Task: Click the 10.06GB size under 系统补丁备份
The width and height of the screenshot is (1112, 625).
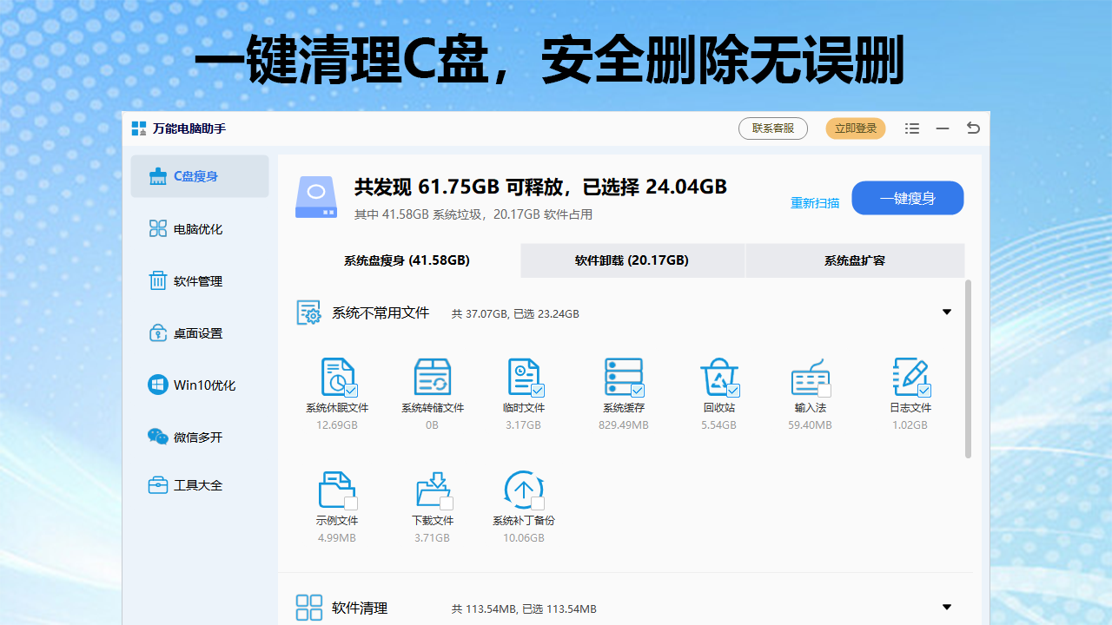Action: [x=523, y=538]
